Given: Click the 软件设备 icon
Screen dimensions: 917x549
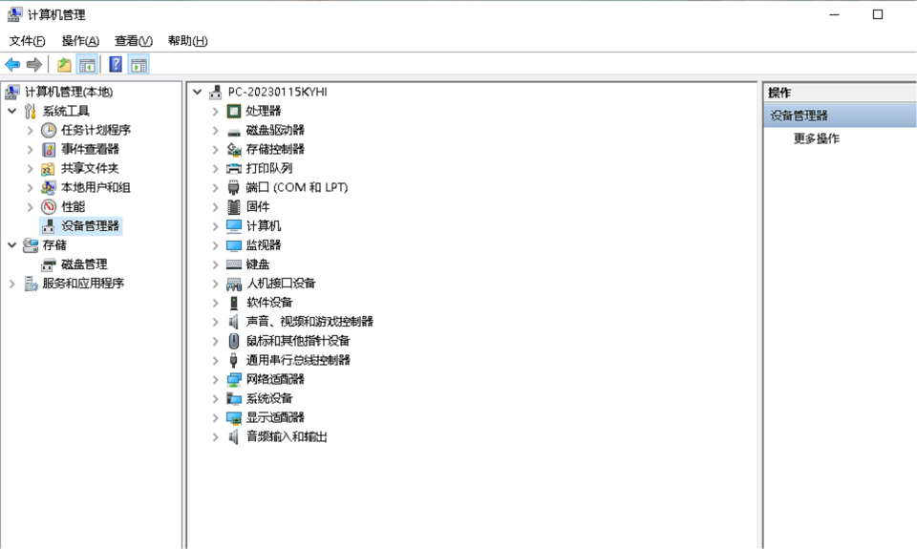Looking at the screenshot, I should coord(234,303).
